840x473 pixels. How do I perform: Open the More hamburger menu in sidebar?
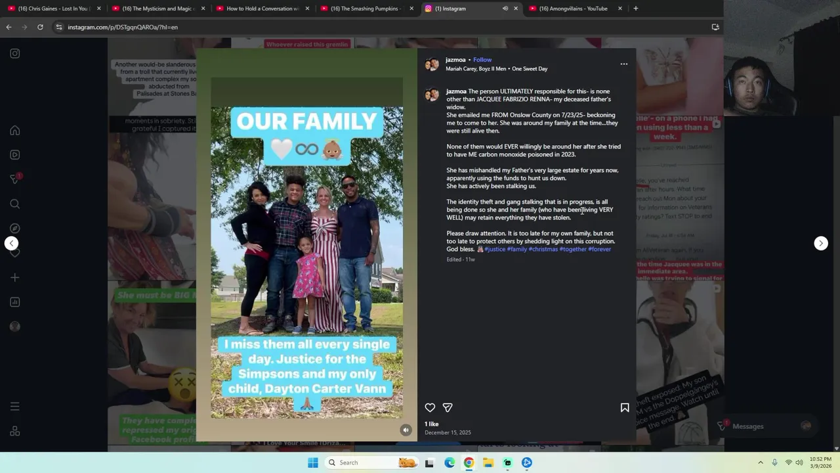[x=14, y=407]
